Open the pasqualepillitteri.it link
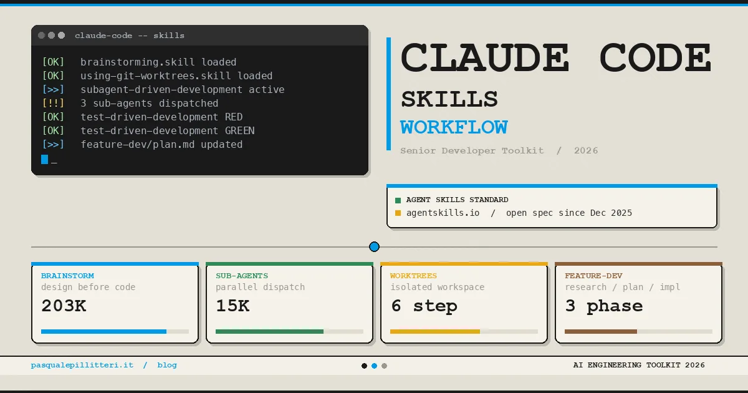Image resolution: width=748 pixels, height=393 pixels. pyautogui.click(x=82, y=366)
